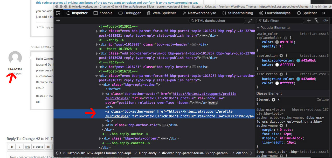Expand the post-1013928 bbp-reply-header node
This screenshot has width=332, height=158.
tap(97, 44)
